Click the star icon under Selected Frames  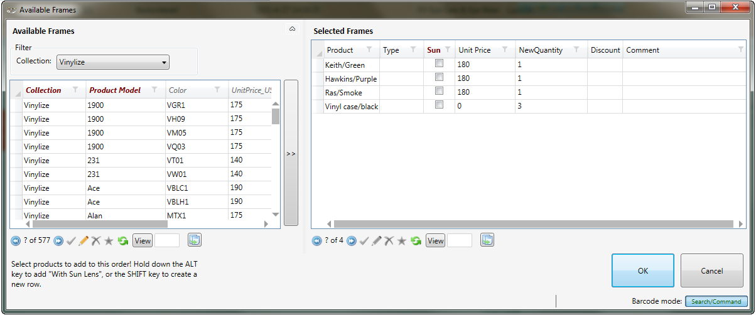click(402, 240)
